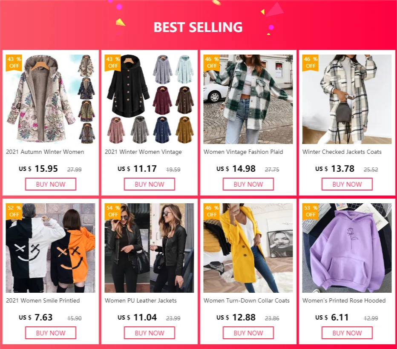The height and width of the screenshot is (349, 397).
Task: Buy the US $6.11 rose hooded sweatshirt
Action: (x=347, y=333)
